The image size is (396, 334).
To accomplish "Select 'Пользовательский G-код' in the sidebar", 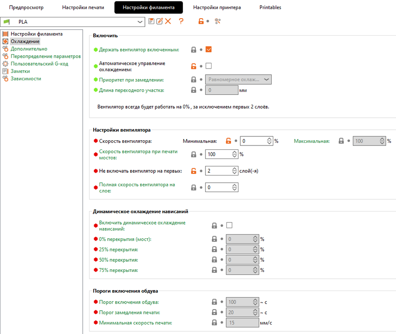I will (x=40, y=64).
